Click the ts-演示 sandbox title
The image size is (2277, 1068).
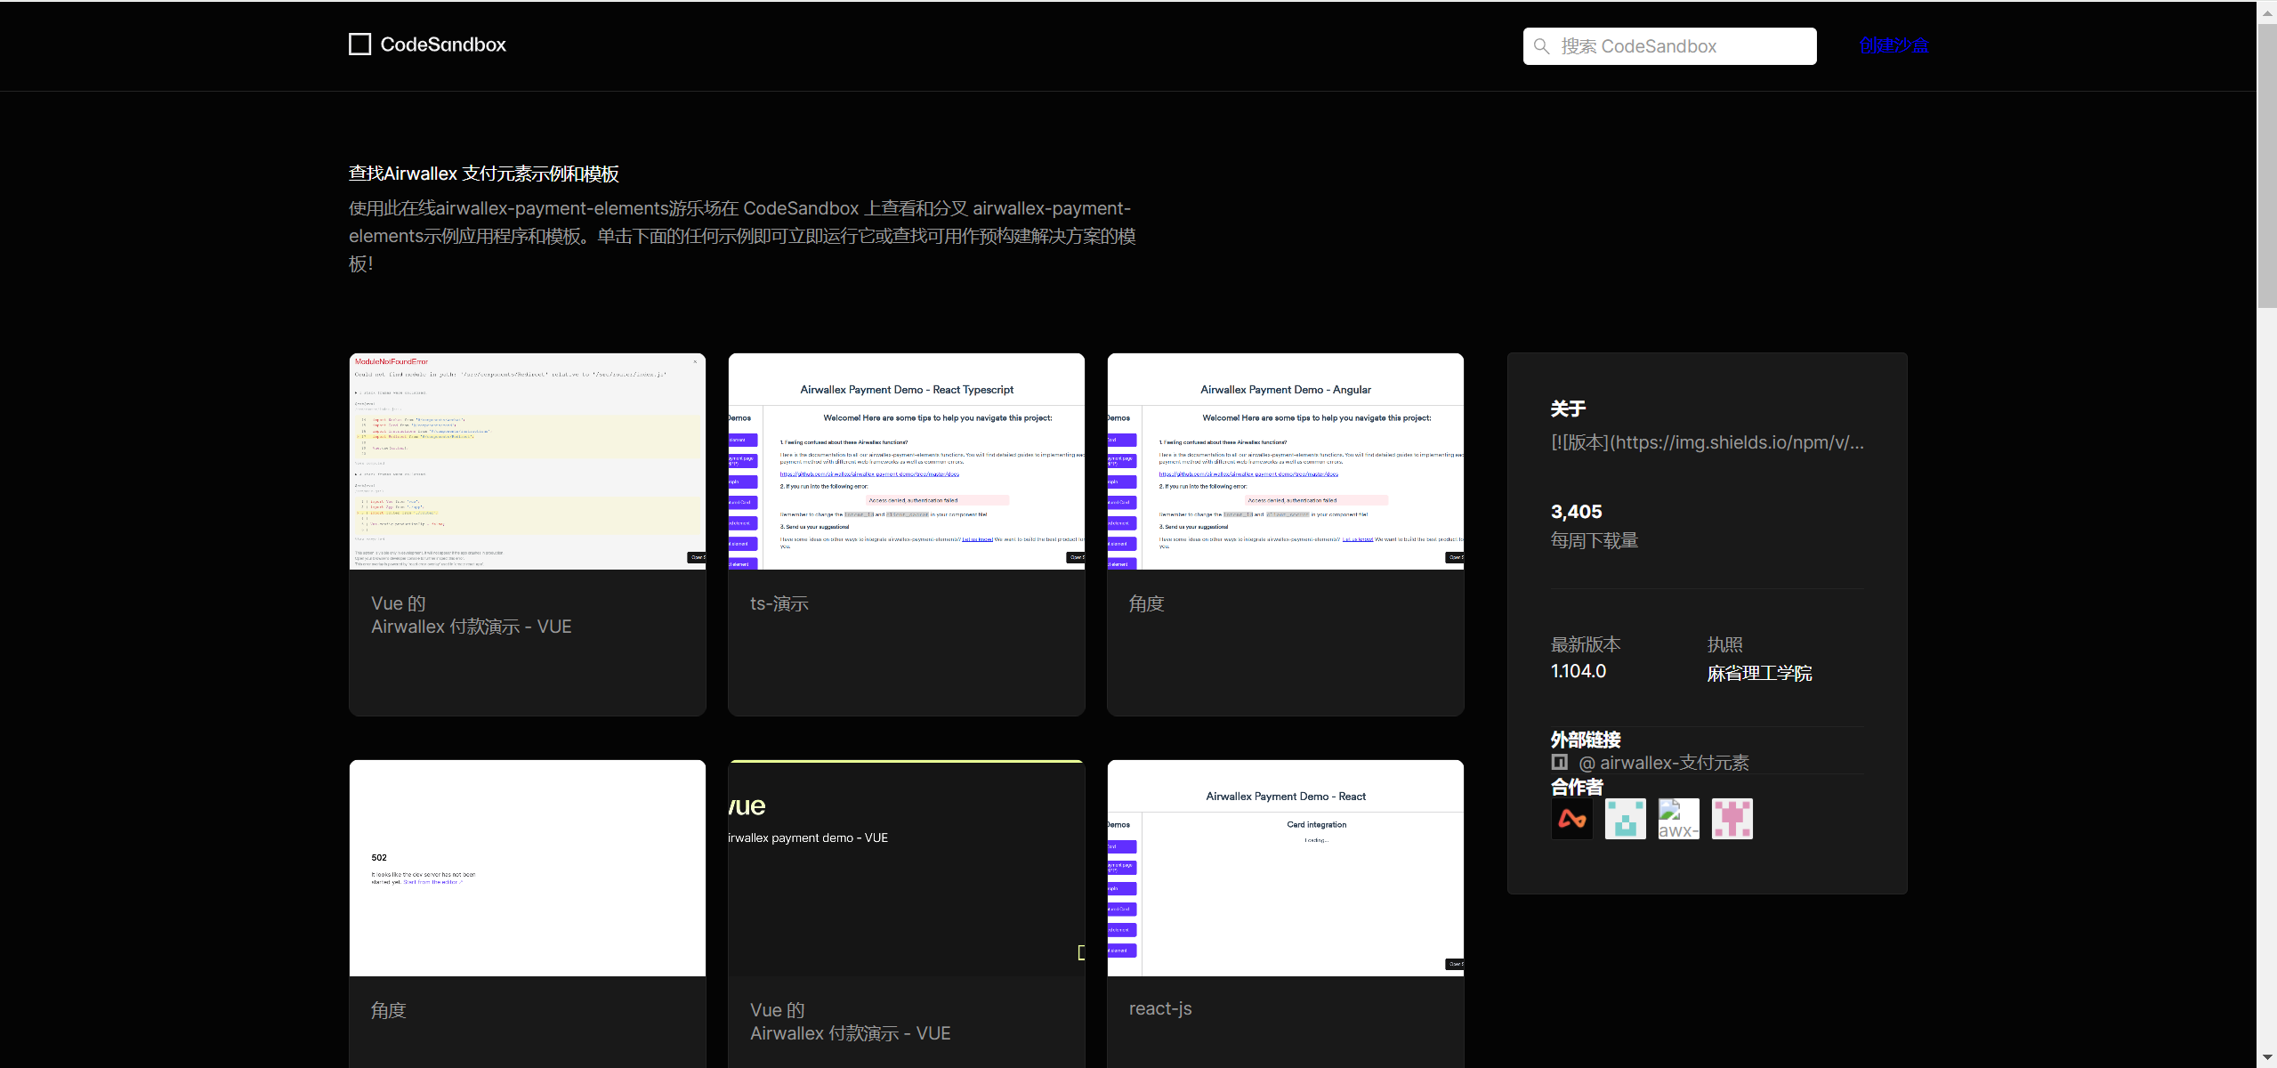pos(779,603)
